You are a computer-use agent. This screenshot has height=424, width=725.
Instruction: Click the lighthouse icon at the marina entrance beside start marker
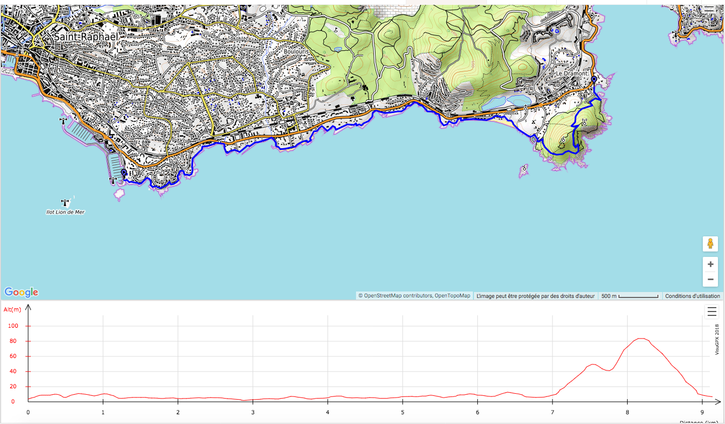[113, 180]
